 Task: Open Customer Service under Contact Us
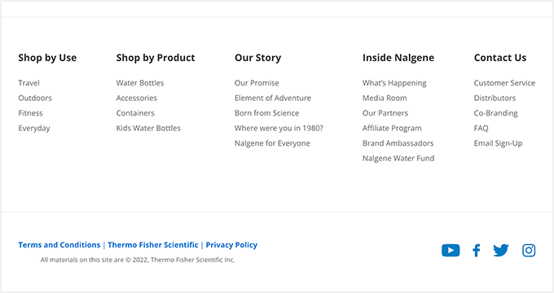pos(504,83)
